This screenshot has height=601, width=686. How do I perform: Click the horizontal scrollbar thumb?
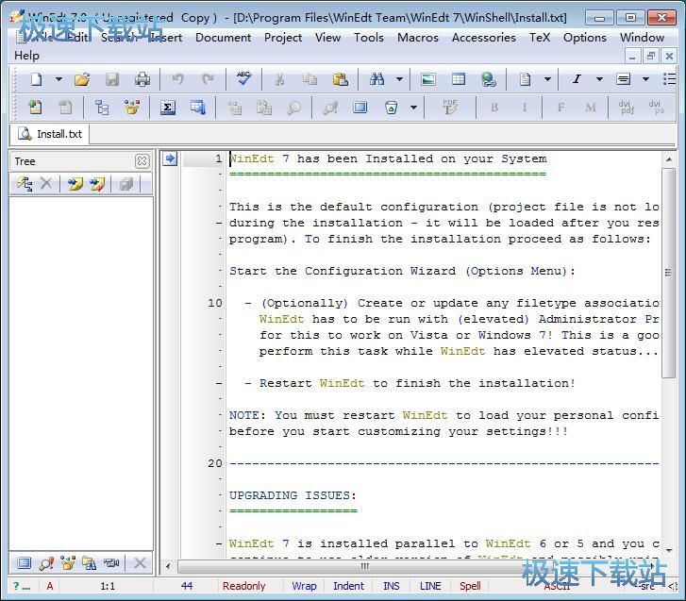pos(365,566)
